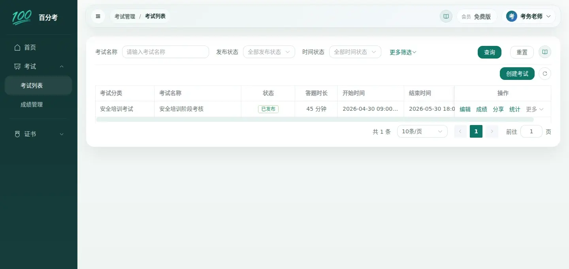Image resolution: width=569 pixels, height=269 pixels.
Task: Expand the 证书 sidebar submenu
Action: click(62, 134)
